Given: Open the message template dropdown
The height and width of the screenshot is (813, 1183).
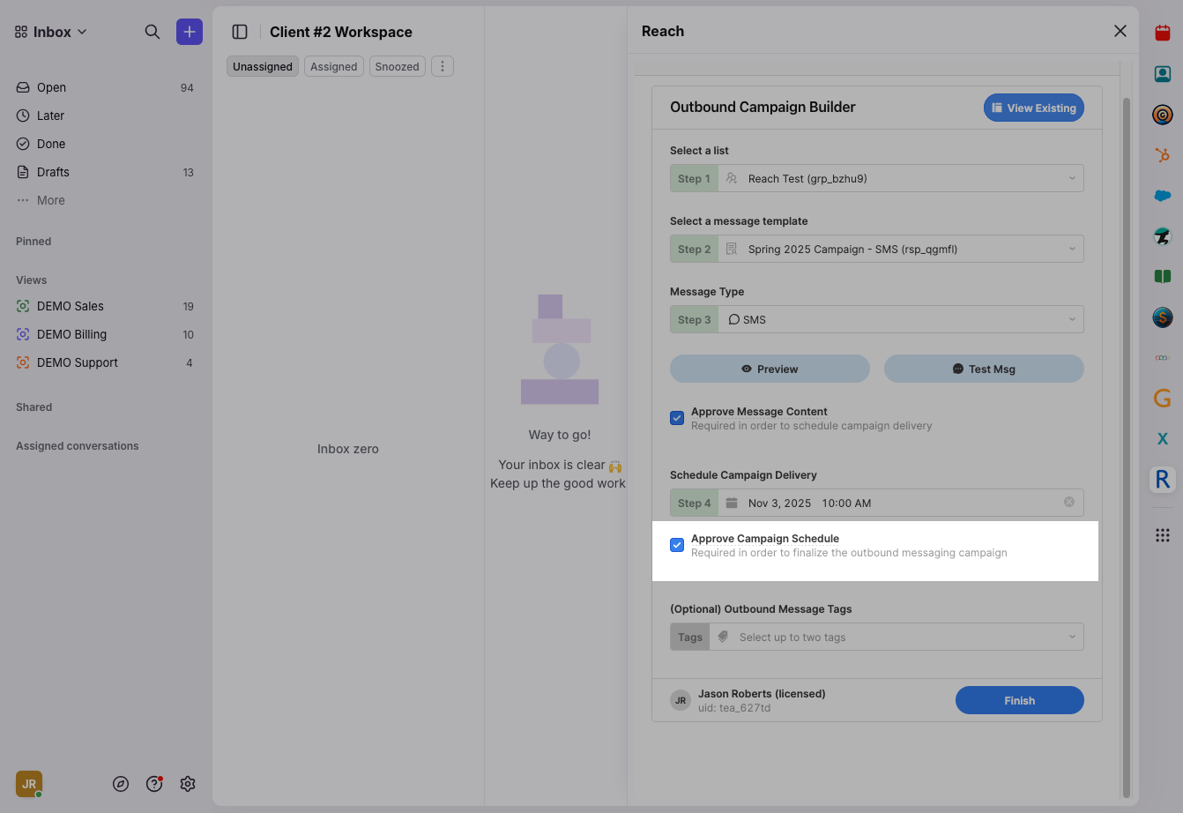Looking at the screenshot, I should pos(899,249).
